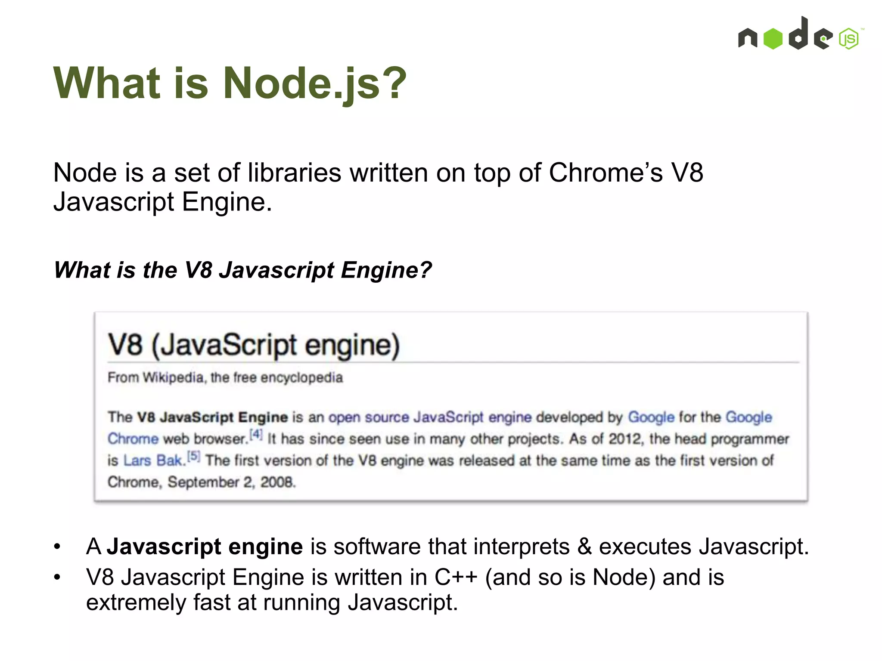Click the italic V8 Javascript Engine question
882x661 pixels.
tap(242, 270)
